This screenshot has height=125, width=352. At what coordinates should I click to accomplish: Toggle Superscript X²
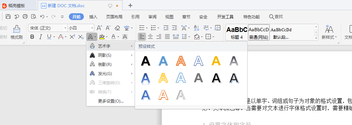[x=72, y=37]
